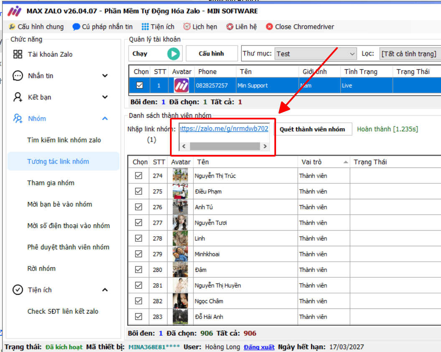Click the STT column header in member list

[x=159, y=162]
